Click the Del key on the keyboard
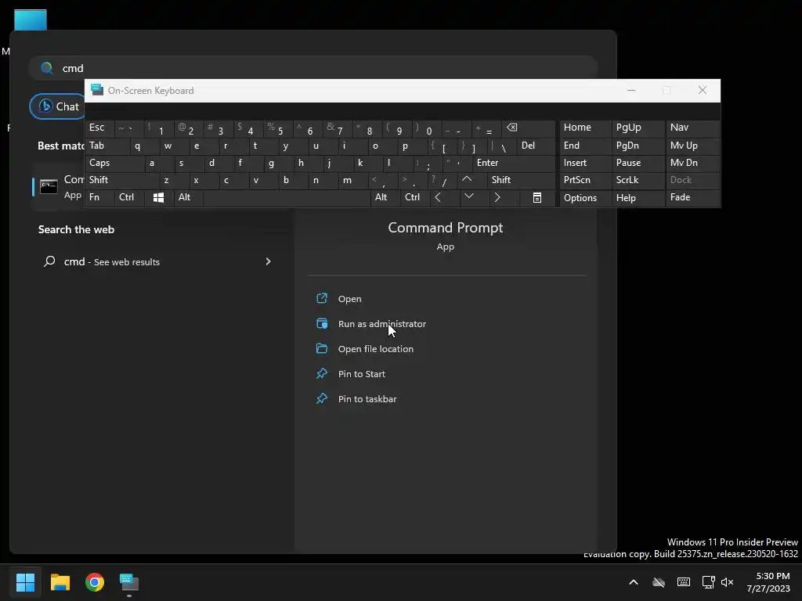The height and width of the screenshot is (601, 802). (x=536, y=145)
